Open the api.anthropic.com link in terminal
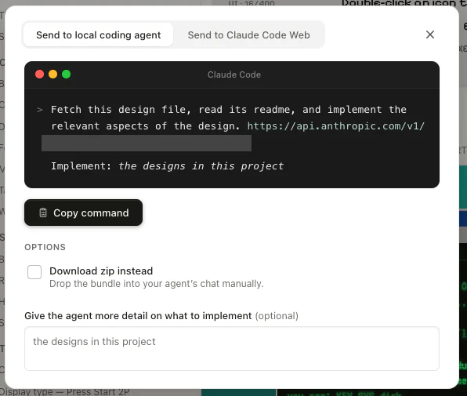467x396 pixels. coord(336,126)
